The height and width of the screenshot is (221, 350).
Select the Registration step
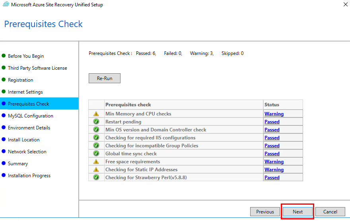tap(21, 80)
